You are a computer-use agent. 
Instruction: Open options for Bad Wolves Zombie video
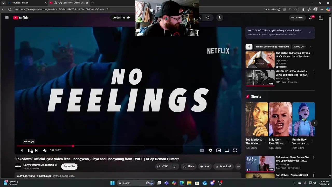click(x=313, y=176)
